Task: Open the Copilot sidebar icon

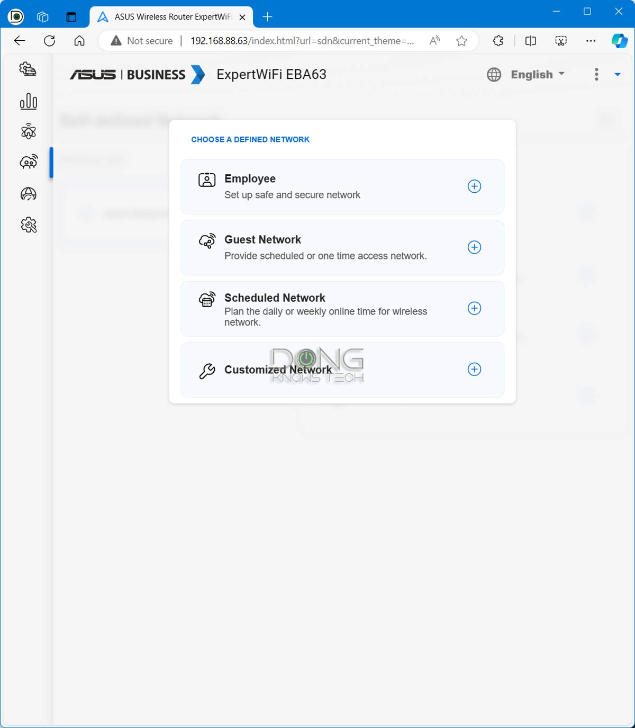Action: tap(619, 41)
